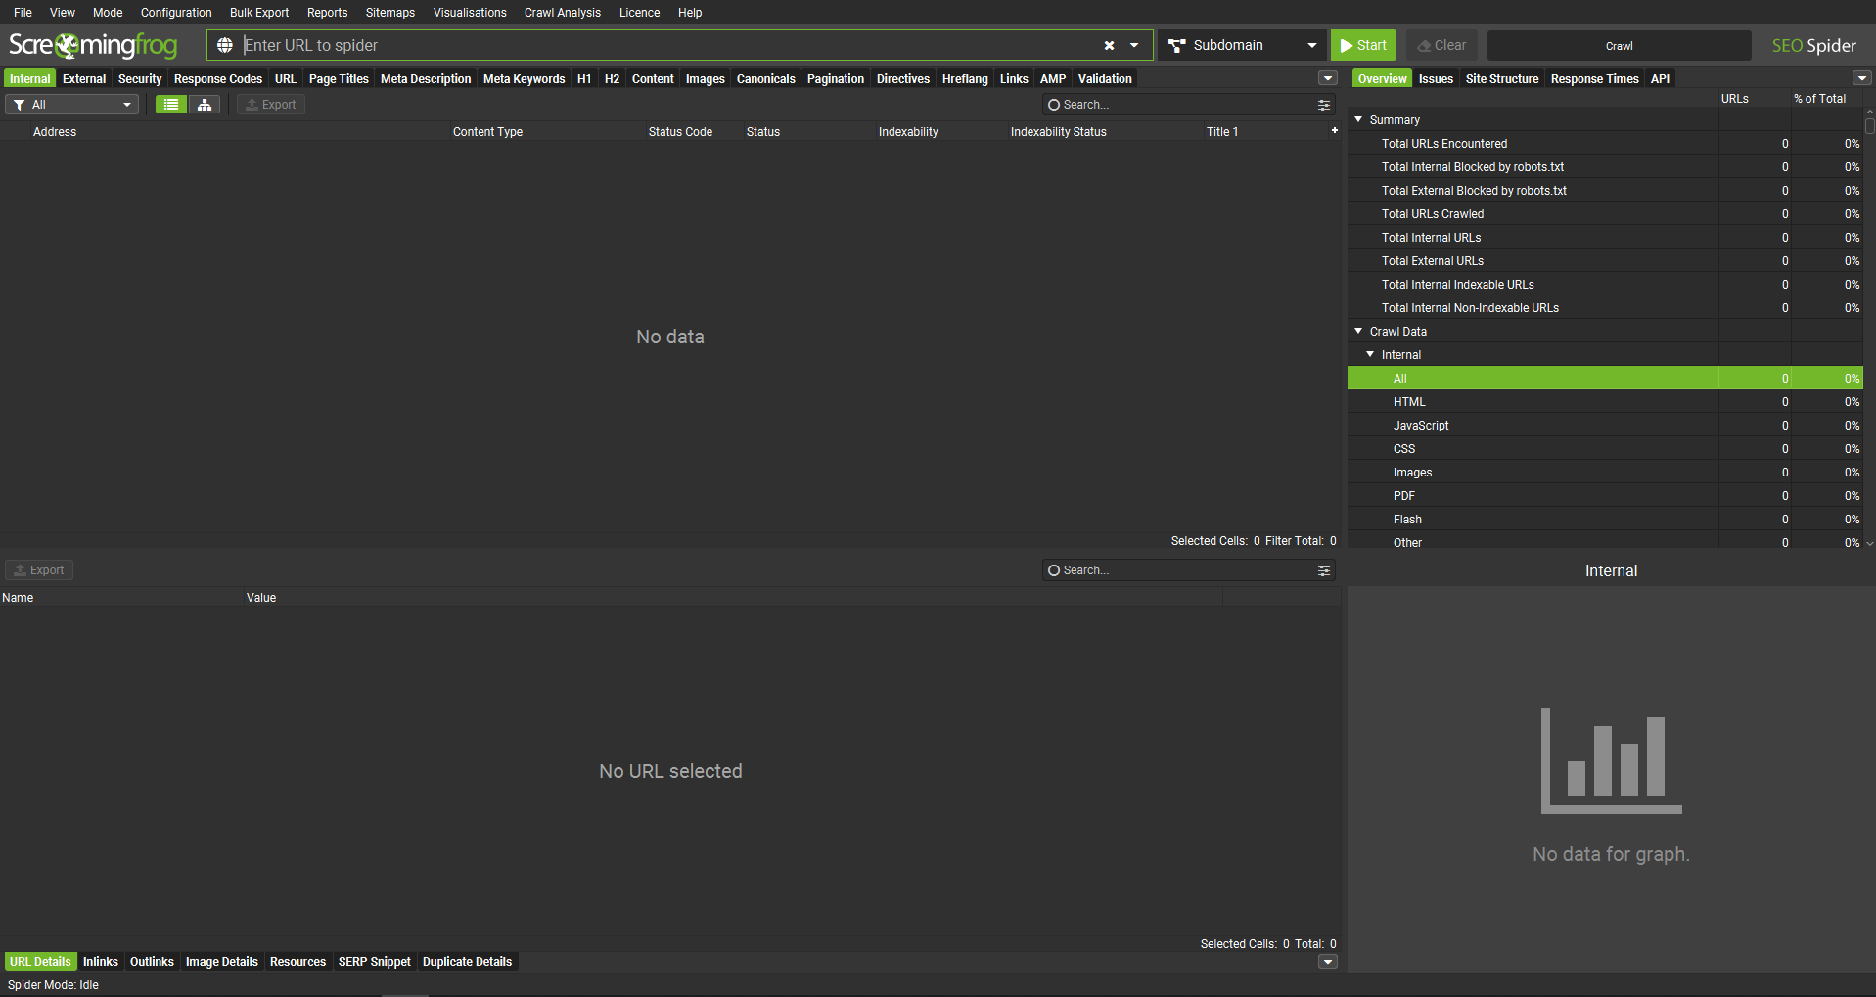Open URL history dropdown arrow

(1134, 45)
